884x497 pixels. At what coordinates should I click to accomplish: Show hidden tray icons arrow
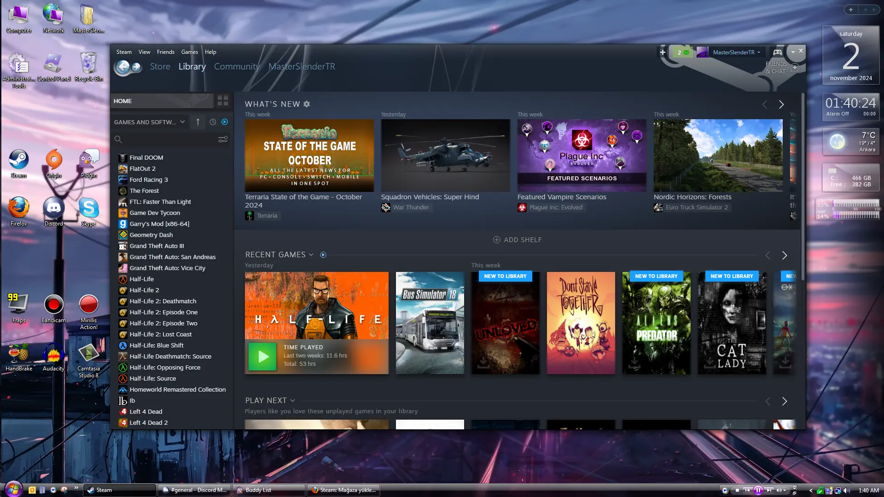[811, 491]
